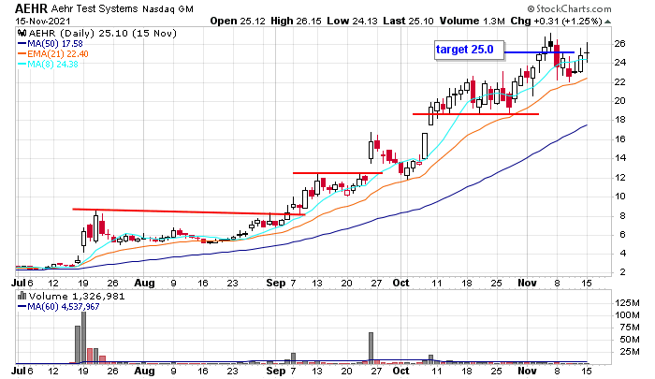This screenshot has width=655, height=379.
Task: Click the MA(60) 4,537,967 legend entry
Action: point(58,307)
